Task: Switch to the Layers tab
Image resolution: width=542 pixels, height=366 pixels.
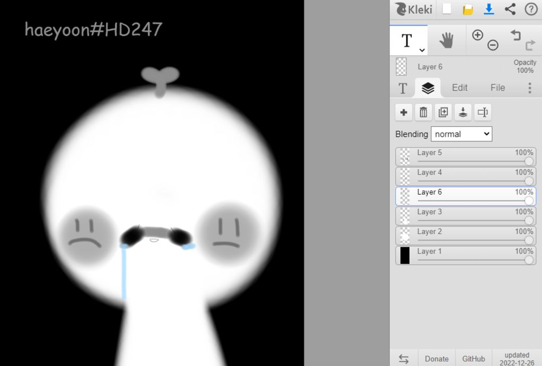Action: [428, 88]
